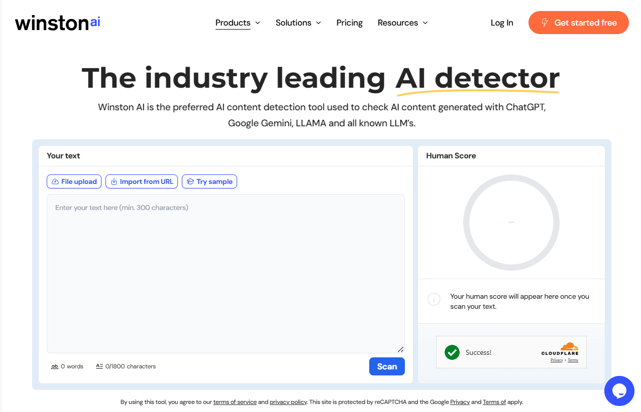The height and width of the screenshot is (412, 641).
Task: Click the Log In link
Action: [502, 23]
